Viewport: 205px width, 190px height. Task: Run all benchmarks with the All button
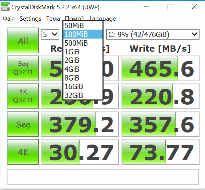tap(23, 40)
